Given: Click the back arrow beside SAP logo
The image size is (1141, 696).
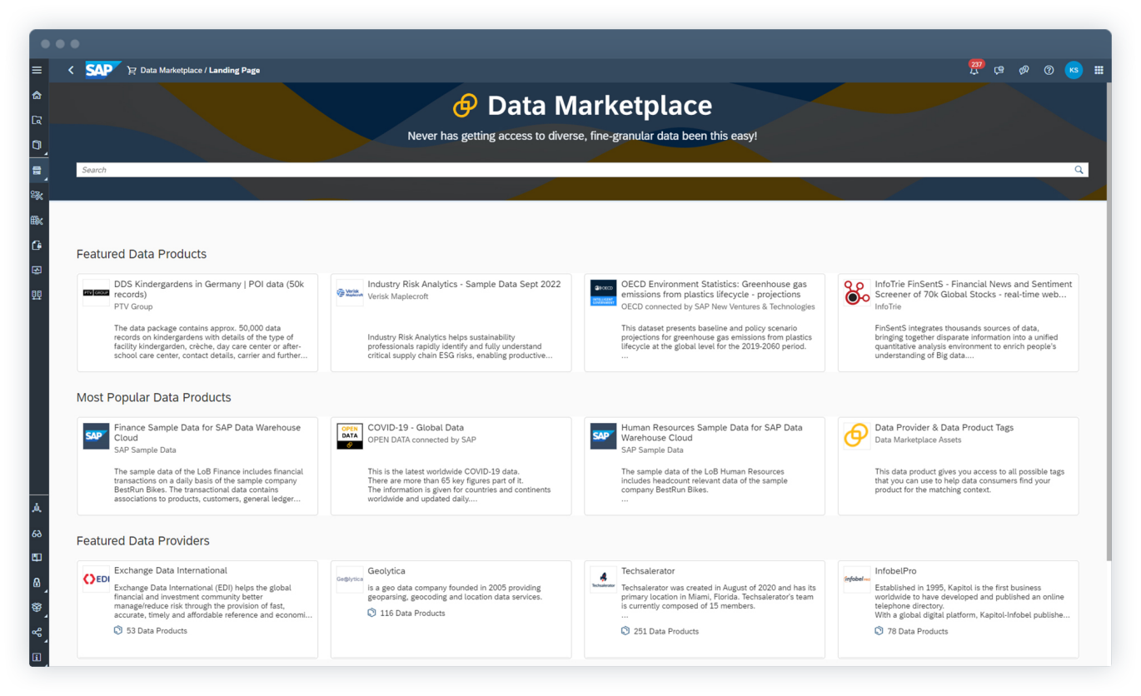Looking at the screenshot, I should tap(71, 71).
